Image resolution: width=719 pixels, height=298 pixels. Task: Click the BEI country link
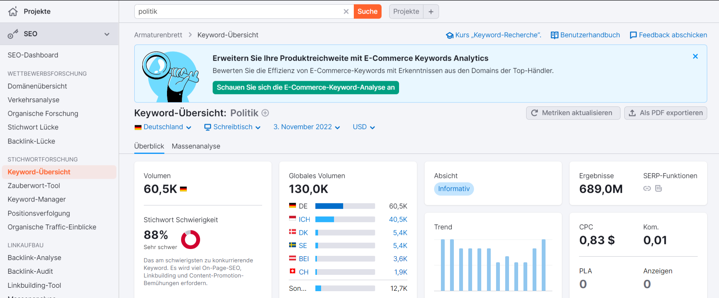304,259
